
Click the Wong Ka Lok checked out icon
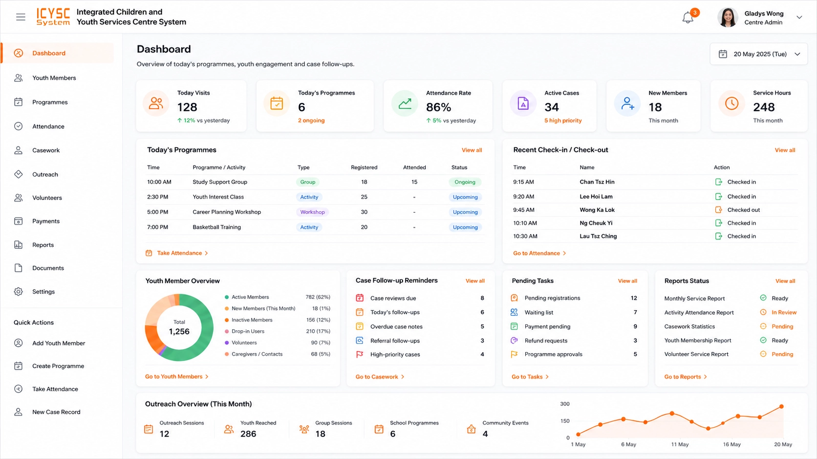point(718,210)
